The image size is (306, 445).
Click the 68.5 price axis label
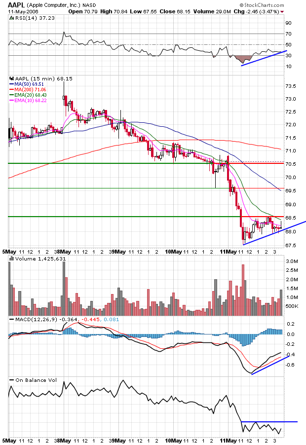click(290, 218)
